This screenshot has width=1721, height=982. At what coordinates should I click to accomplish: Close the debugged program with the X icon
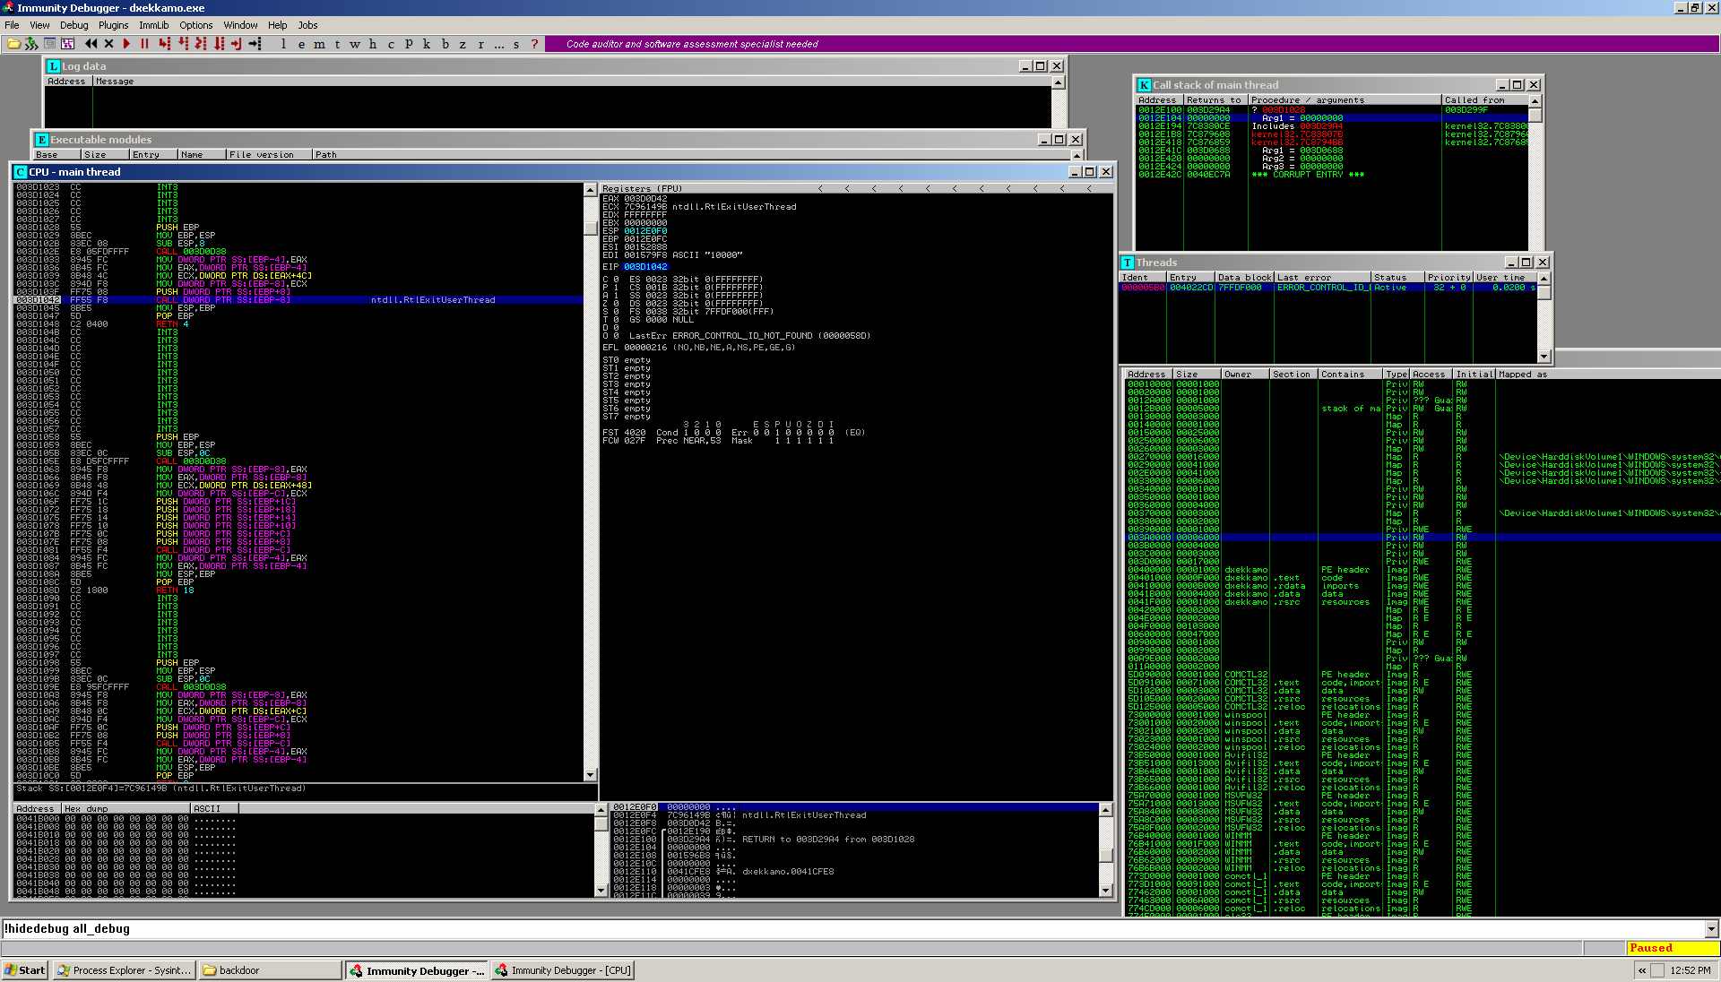(108, 43)
